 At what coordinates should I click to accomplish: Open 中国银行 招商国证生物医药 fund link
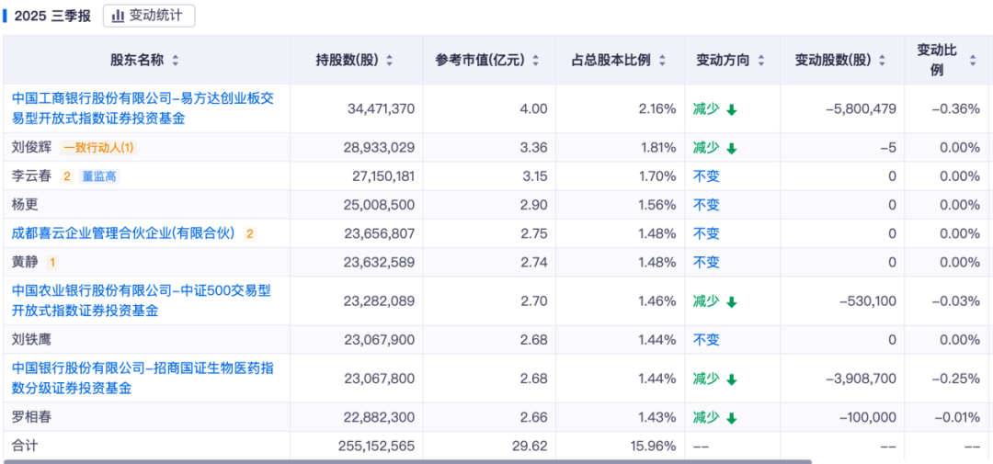[x=143, y=378]
